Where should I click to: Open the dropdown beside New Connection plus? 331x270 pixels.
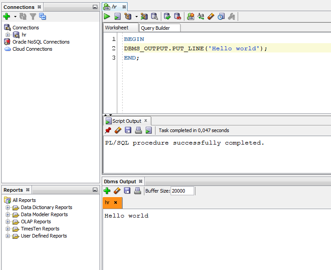(15, 16)
